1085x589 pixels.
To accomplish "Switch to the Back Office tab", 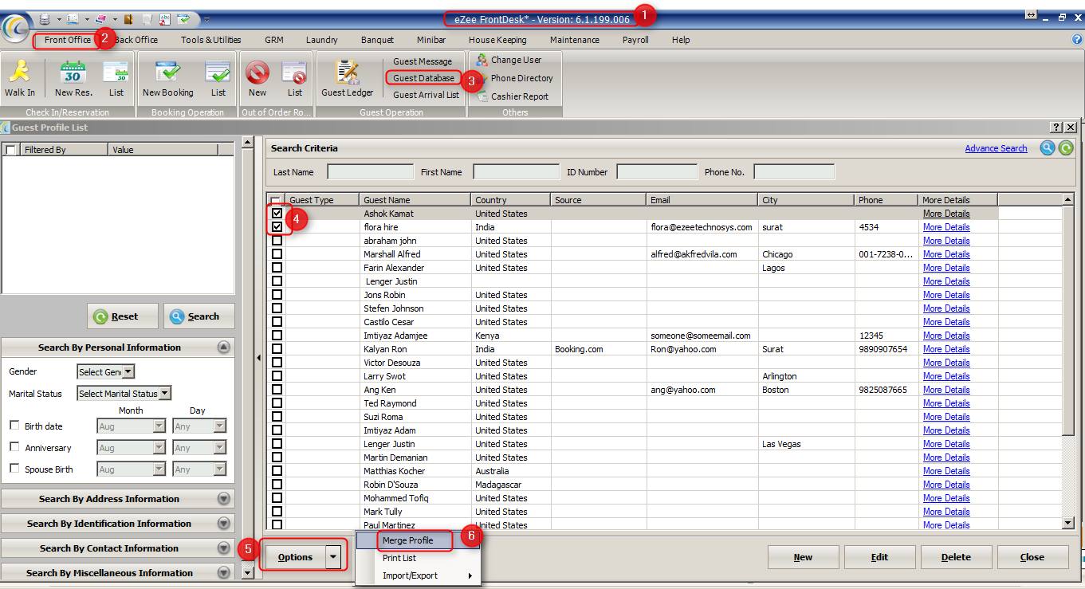I will click(136, 40).
